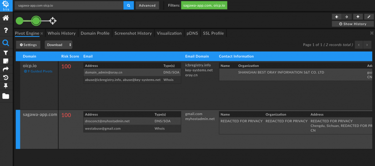Image resolution: width=375 pixels, height=166 pixels.
Task: Click Show History button
Action: click(353, 24)
